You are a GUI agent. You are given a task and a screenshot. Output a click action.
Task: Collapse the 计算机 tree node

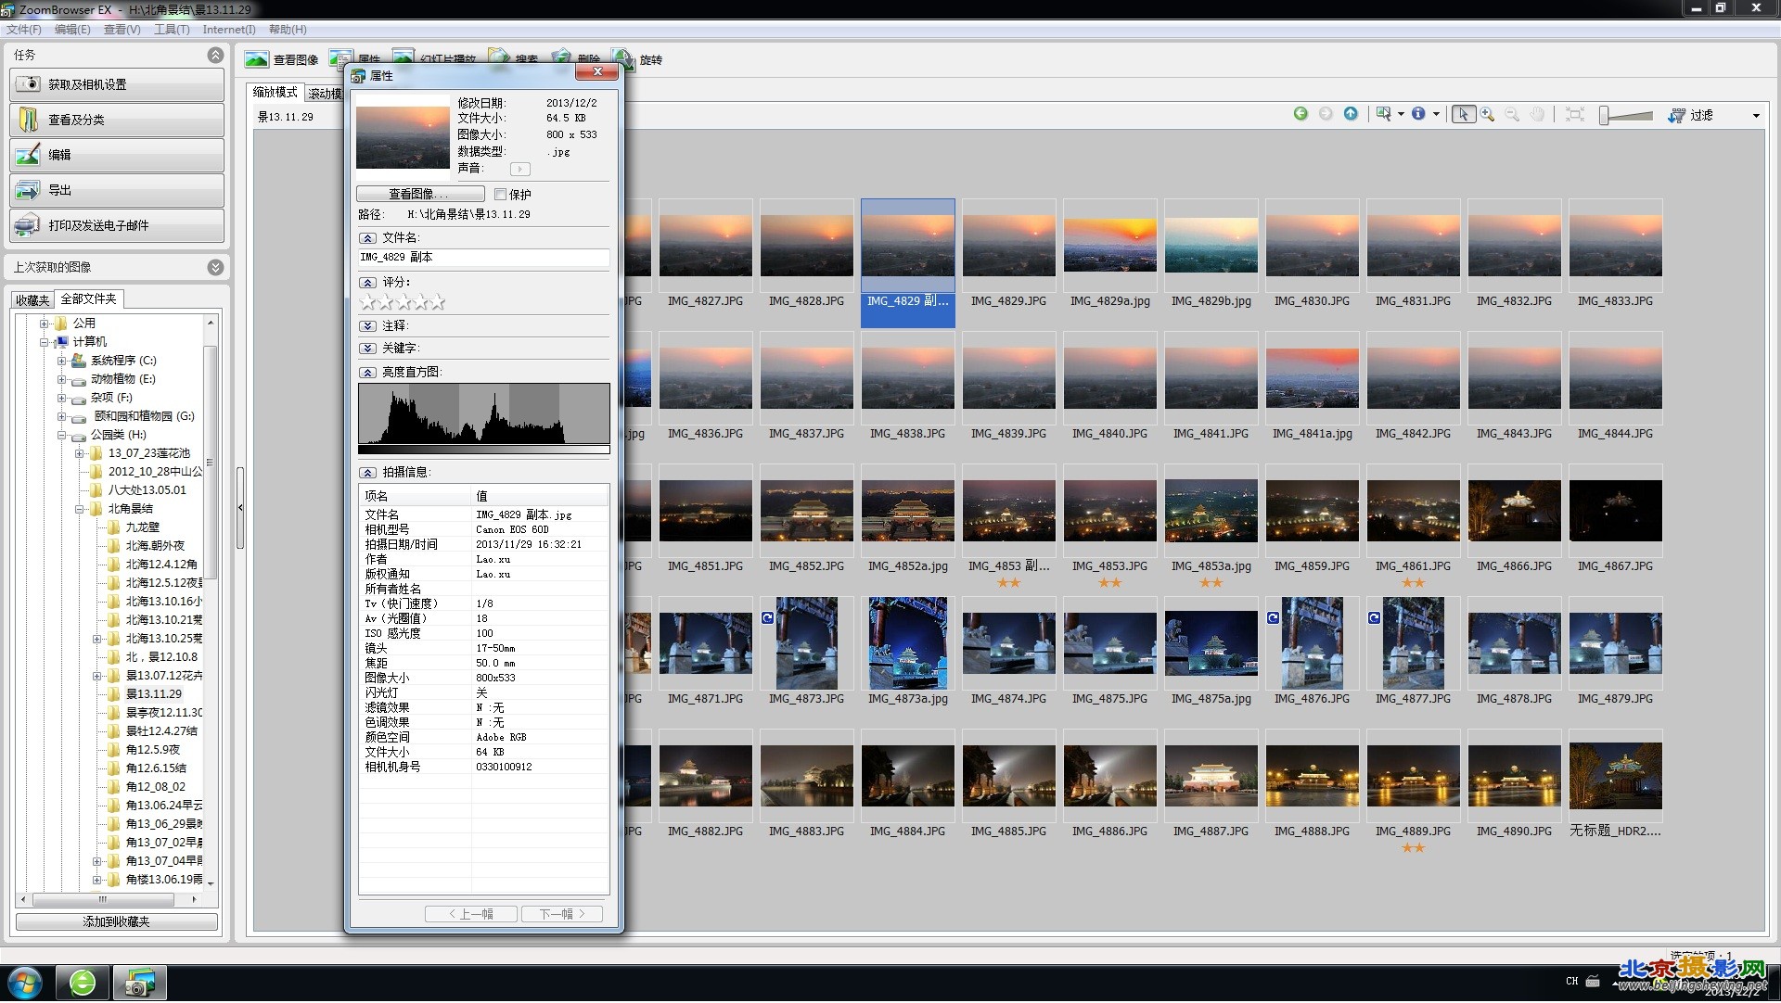tap(44, 342)
